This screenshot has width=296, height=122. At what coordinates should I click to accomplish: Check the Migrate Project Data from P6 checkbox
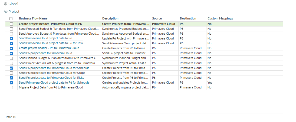click(x=11, y=88)
